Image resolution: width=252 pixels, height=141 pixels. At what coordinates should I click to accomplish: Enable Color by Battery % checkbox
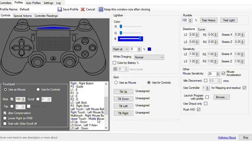[115, 63]
